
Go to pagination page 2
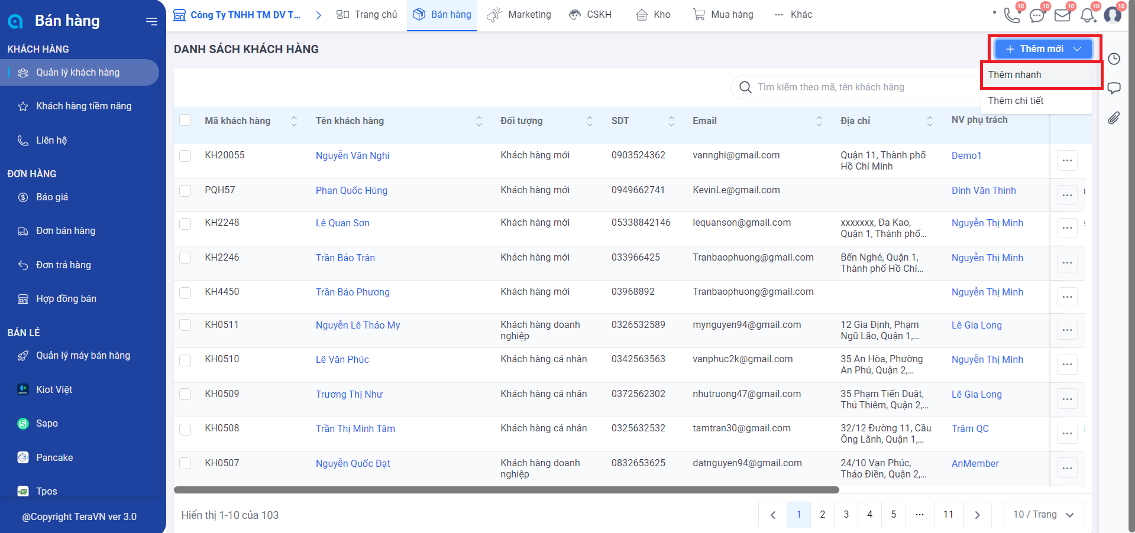pyautogui.click(x=822, y=515)
